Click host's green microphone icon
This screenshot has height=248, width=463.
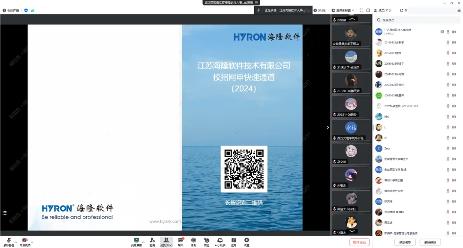448,32
